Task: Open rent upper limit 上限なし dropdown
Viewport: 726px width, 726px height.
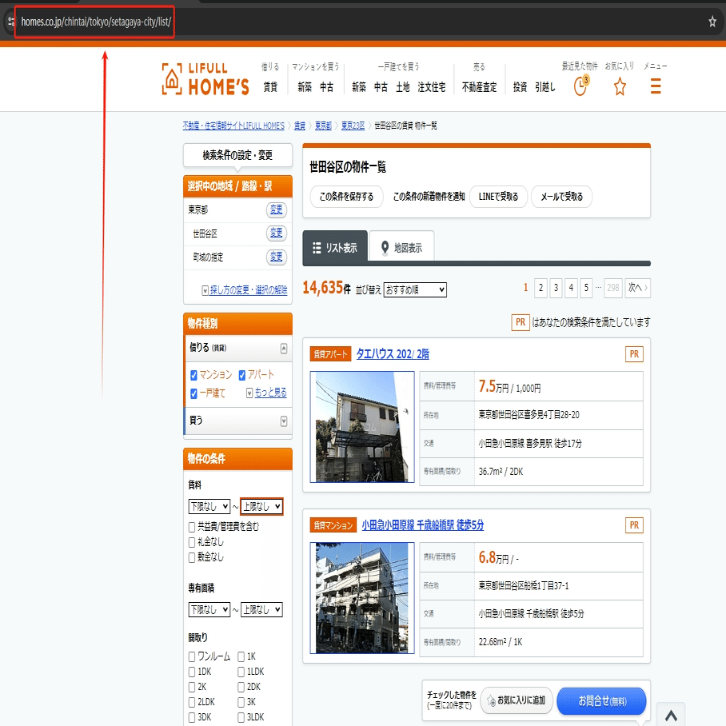Action: 261,507
